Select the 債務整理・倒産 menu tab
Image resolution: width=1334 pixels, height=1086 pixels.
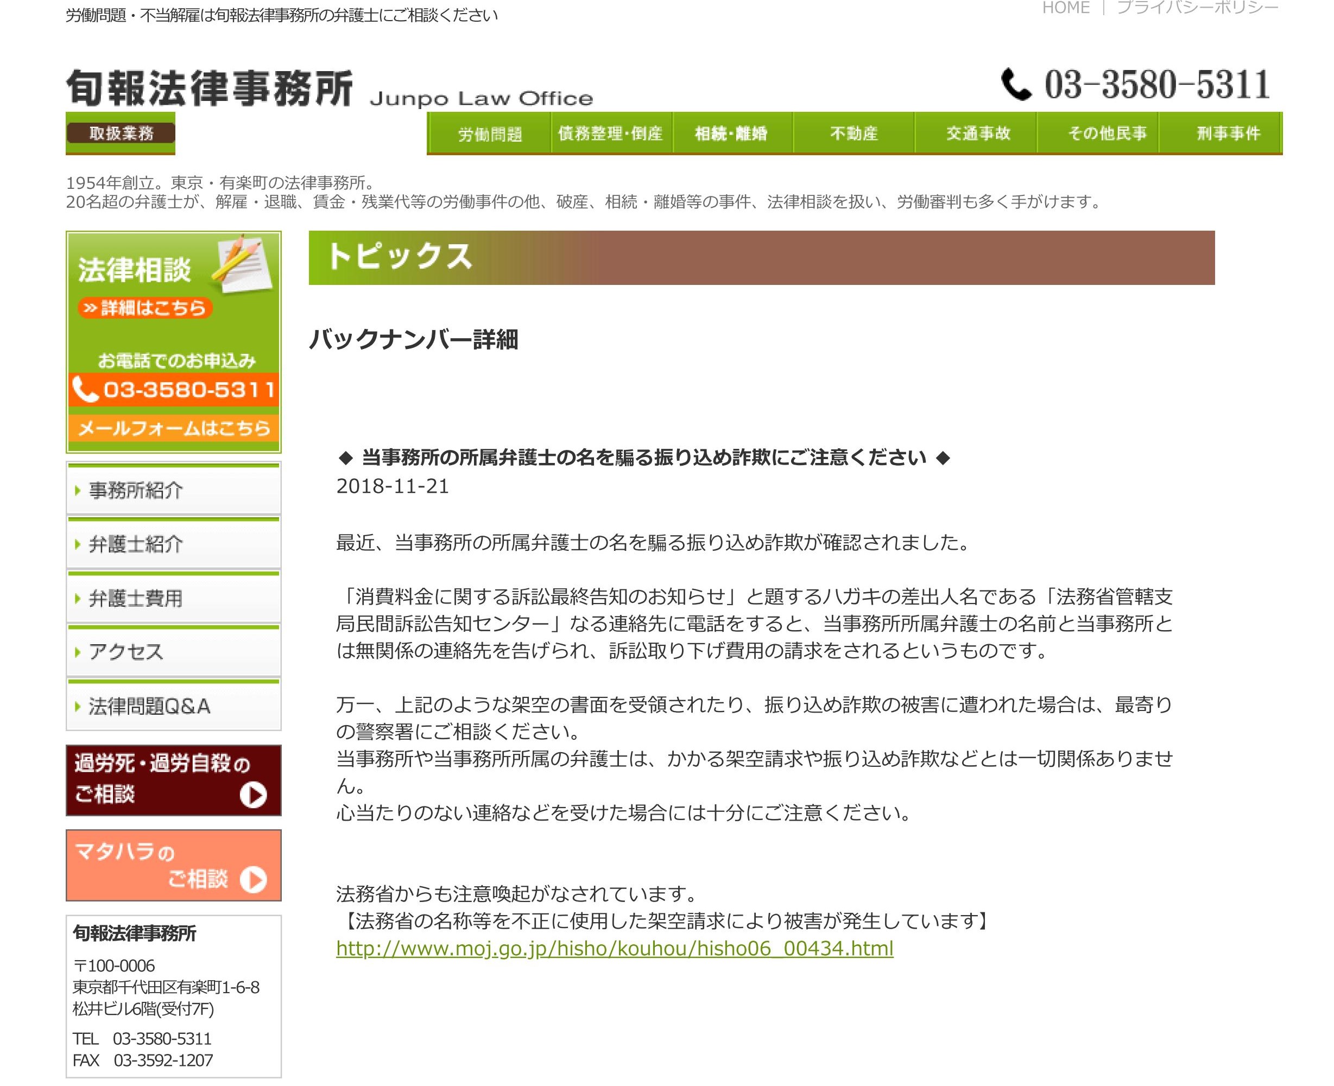click(610, 134)
